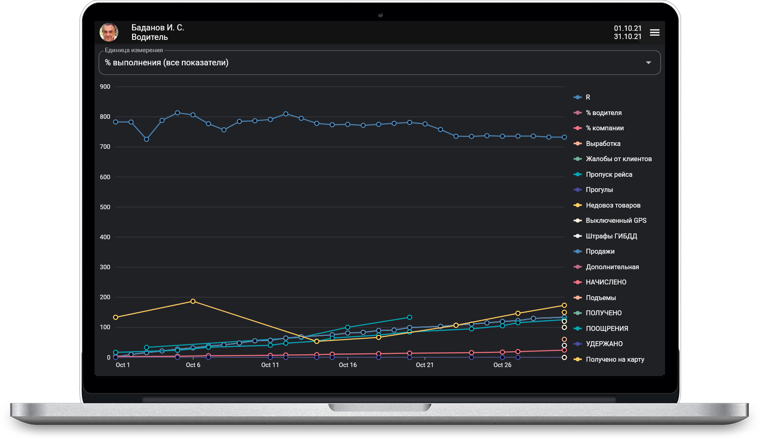Image resolution: width=760 pixels, height=439 pixels.
Task: Expand the unit of measurement dropdown arrow
Action: coord(648,63)
